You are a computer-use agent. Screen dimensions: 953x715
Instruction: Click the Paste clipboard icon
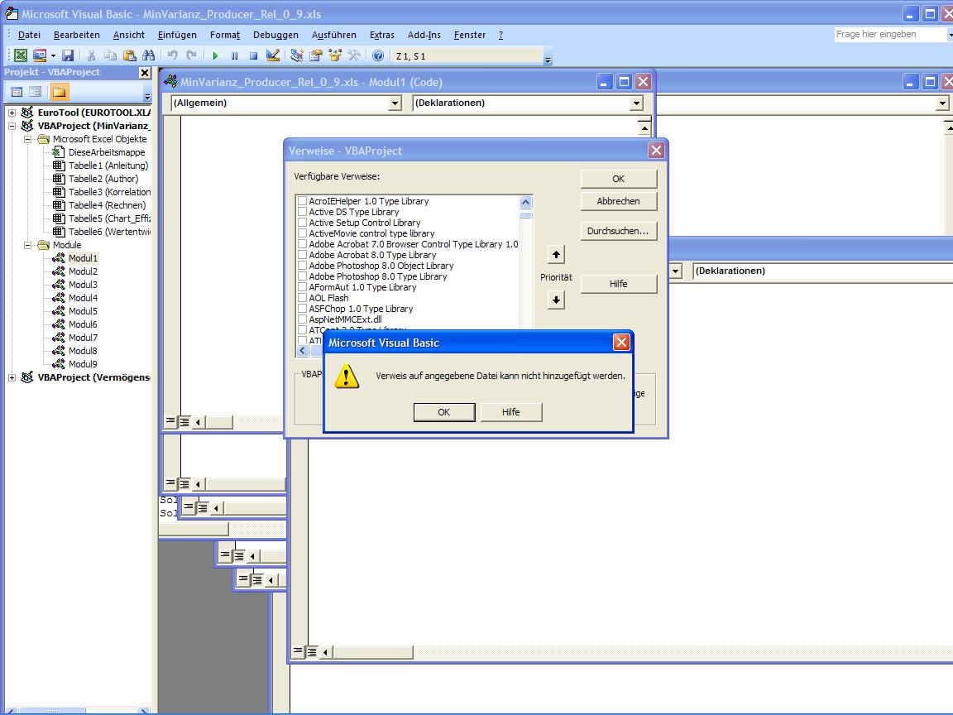pyautogui.click(x=129, y=56)
